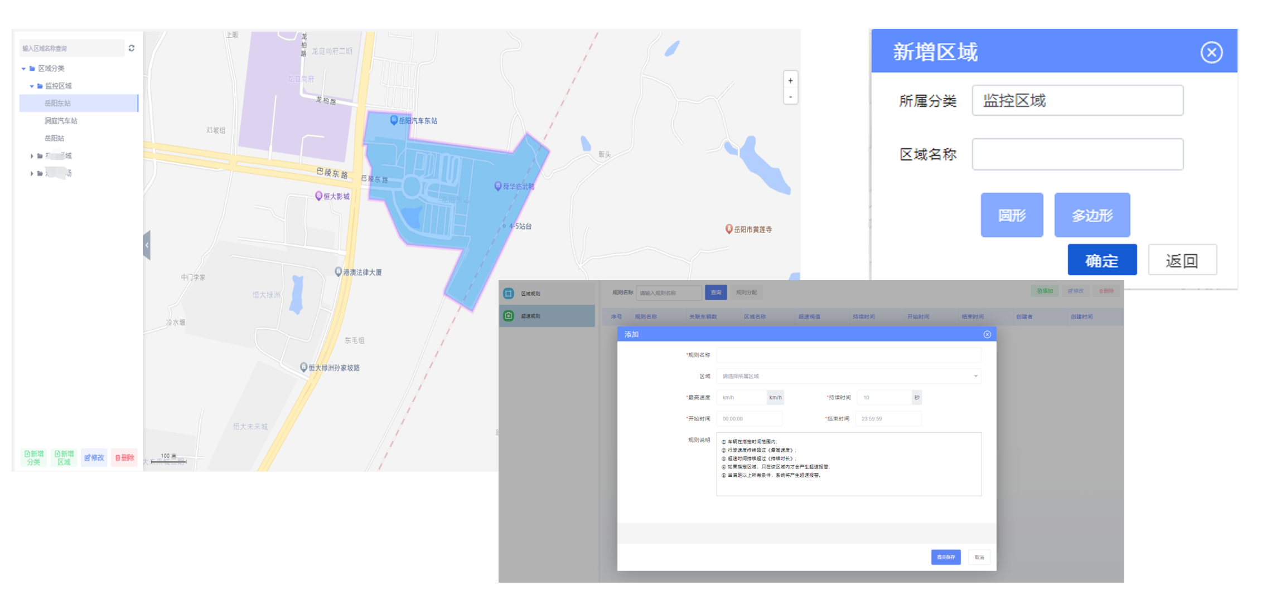Open the 区域 dropdown in the 添加 dialog

(848, 376)
